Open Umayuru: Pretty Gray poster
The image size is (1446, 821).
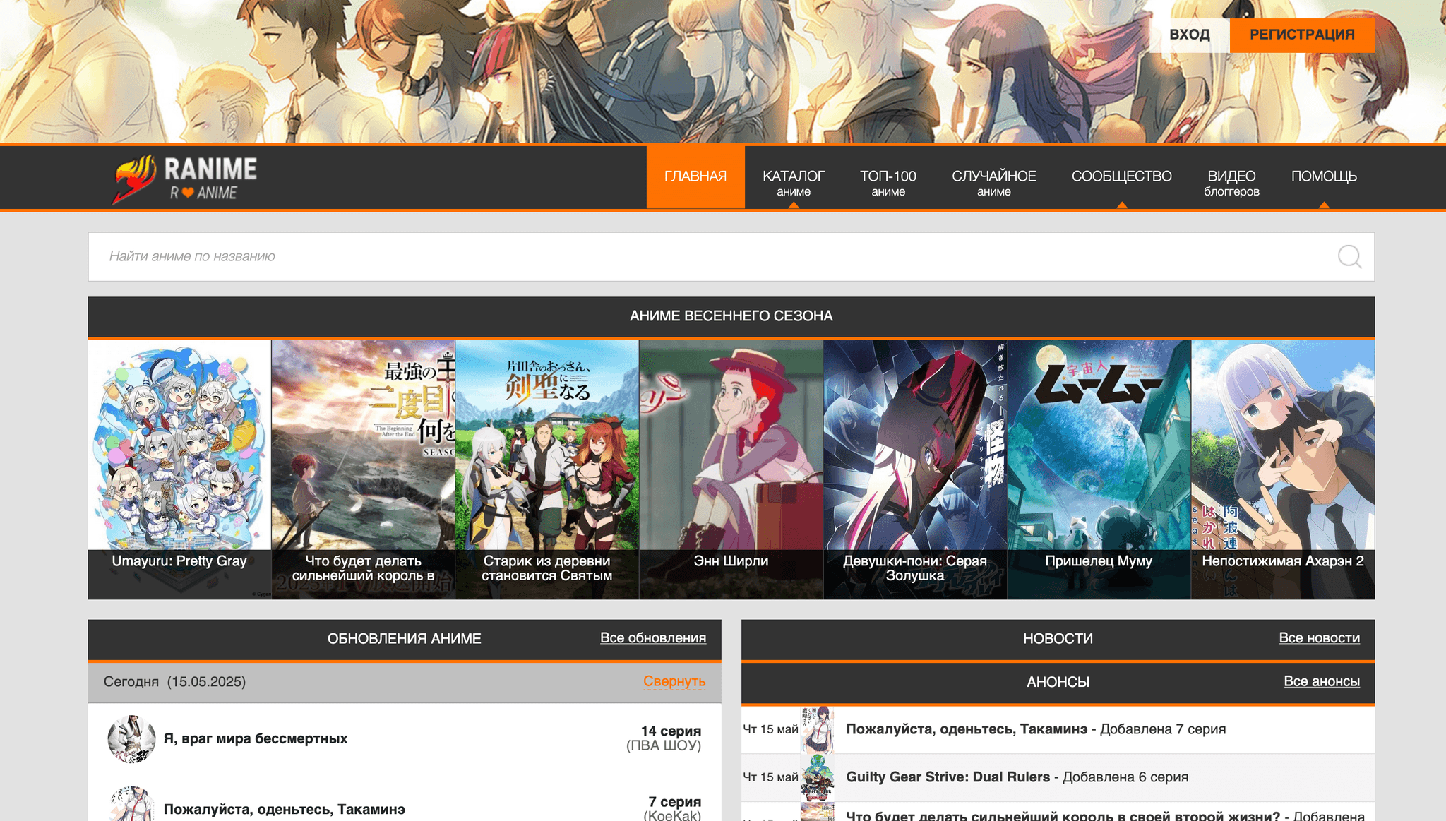tap(179, 469)
